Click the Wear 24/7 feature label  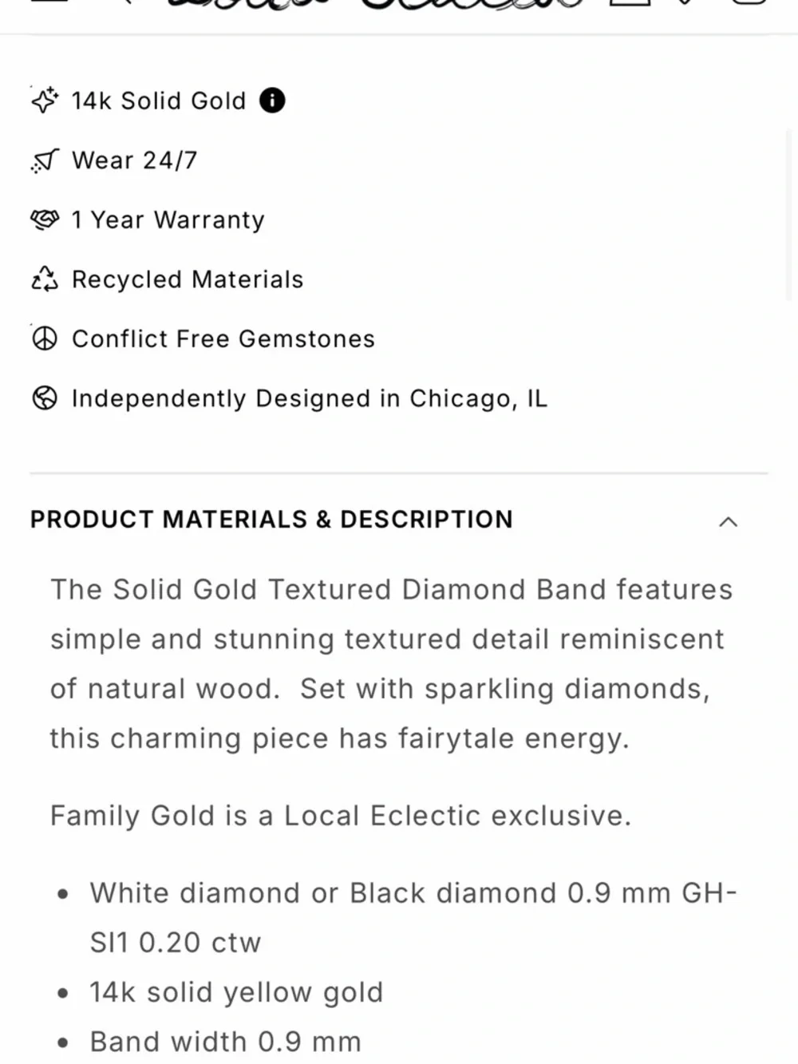134,160
